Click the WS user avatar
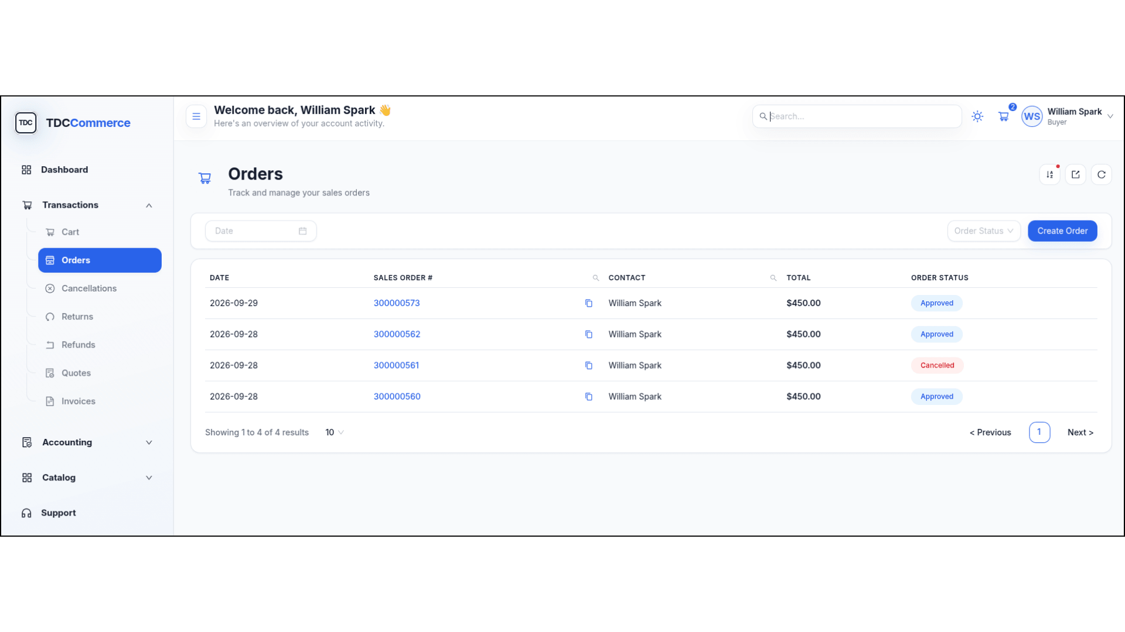This screenshot has height=632, width=1125. coord(1032,116)
